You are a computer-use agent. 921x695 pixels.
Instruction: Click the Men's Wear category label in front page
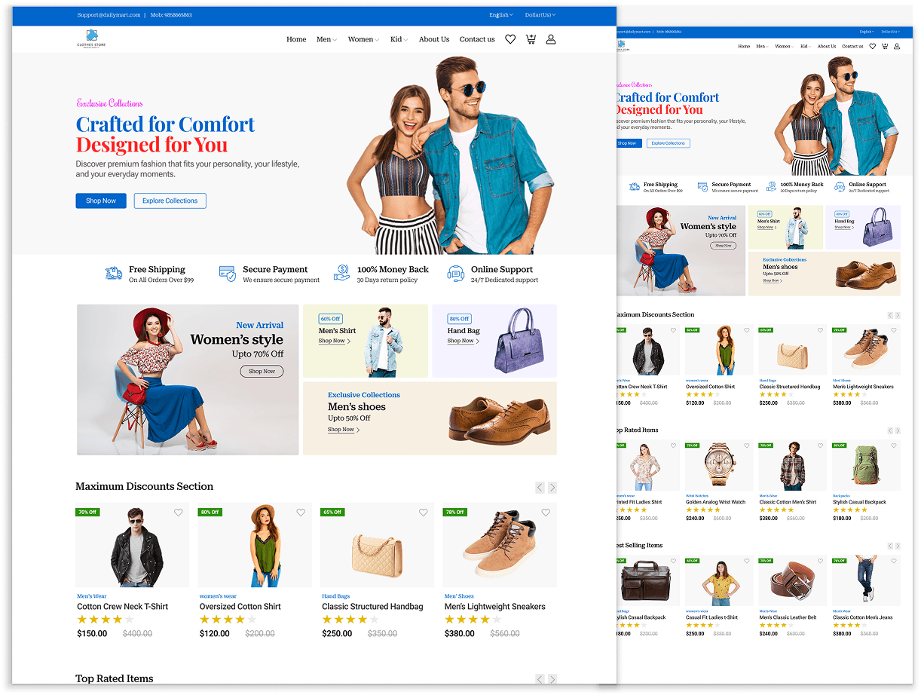[92, 596]
